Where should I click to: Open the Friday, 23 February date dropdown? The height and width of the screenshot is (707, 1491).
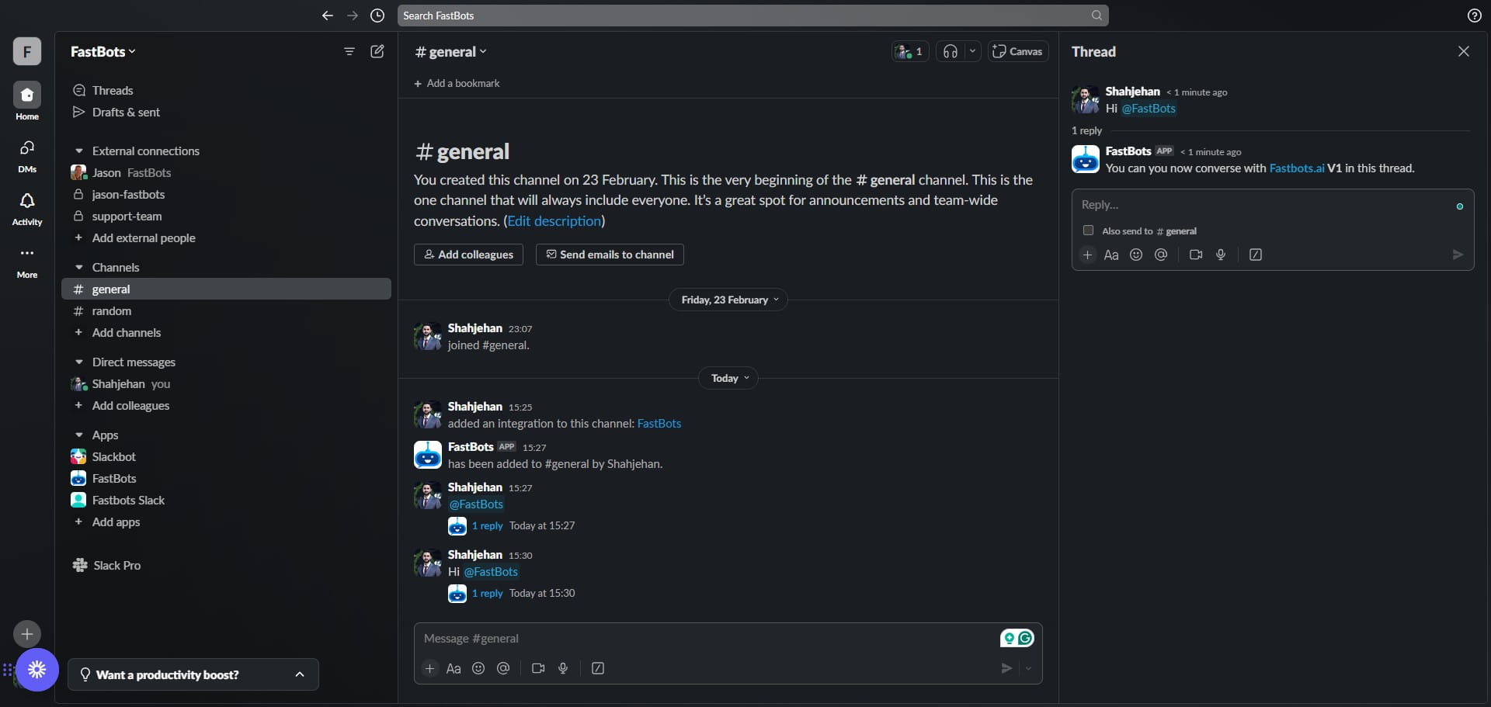(728, 300)
